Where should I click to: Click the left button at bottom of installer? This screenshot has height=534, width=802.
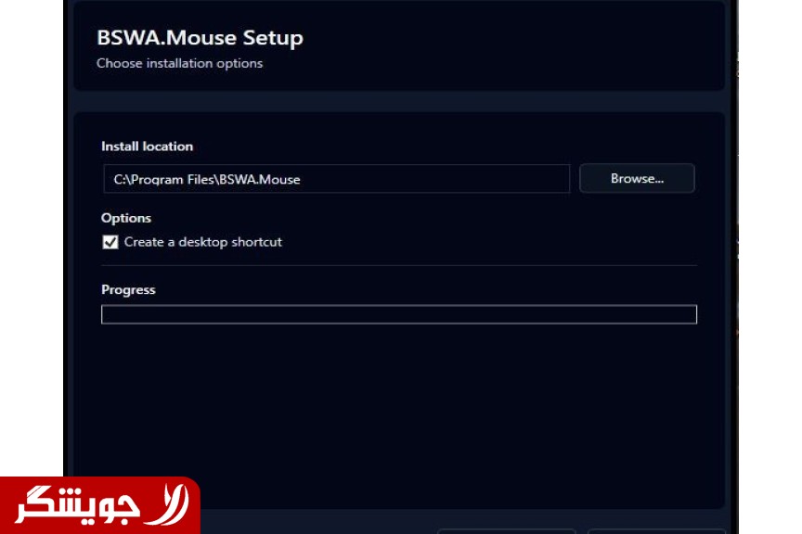click(x=506, y=530)
